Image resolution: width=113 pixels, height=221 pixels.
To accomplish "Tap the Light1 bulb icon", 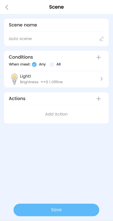I will click(14, 79).
